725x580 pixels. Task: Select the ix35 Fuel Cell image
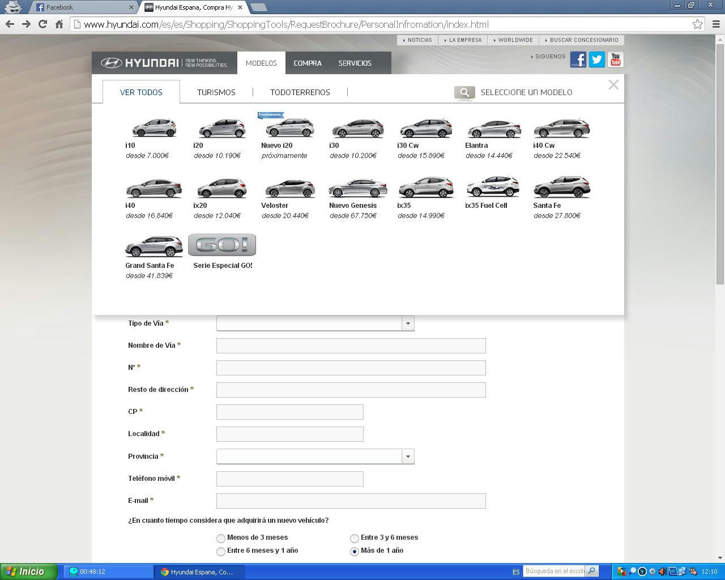pyautogui.click(x=493, y=186)
